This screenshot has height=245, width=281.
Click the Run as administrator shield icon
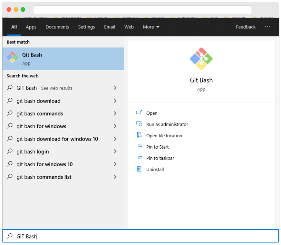coord(139,124)
